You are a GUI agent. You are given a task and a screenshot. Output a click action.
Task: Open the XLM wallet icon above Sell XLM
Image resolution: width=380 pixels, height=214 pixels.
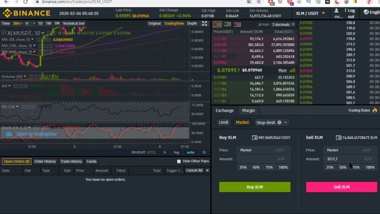coord(338,137)
